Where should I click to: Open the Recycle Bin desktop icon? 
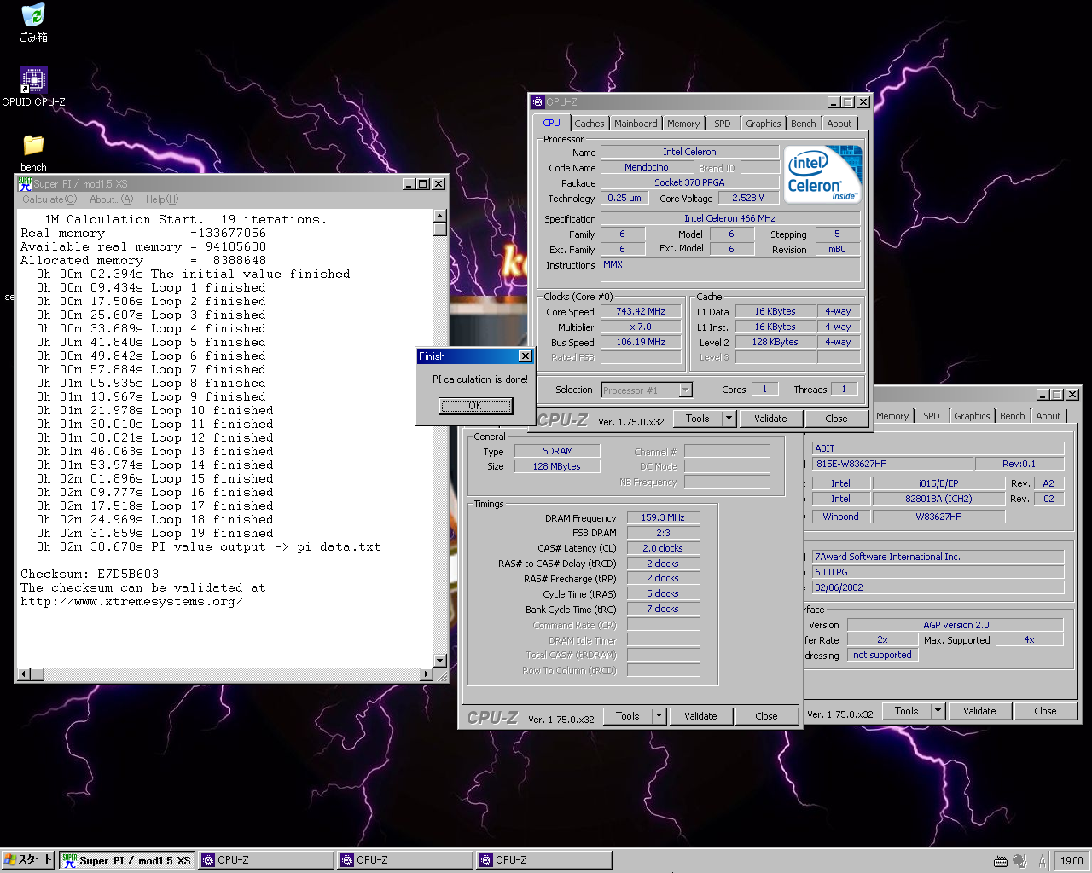coord(33,22)
